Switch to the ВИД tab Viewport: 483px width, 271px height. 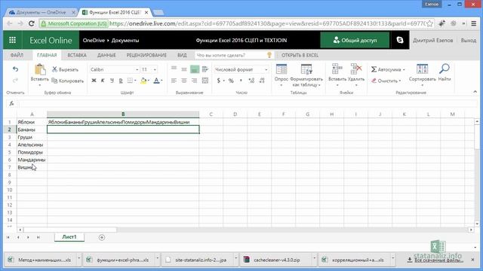[182, 55]
